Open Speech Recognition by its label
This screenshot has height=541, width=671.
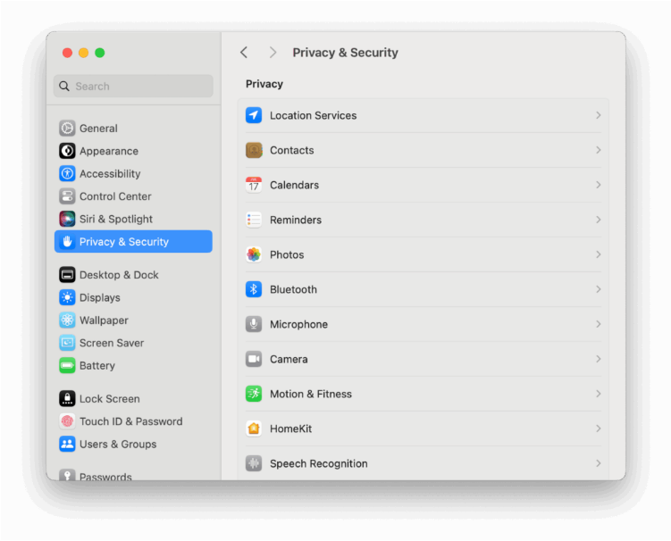click(319, 463)
